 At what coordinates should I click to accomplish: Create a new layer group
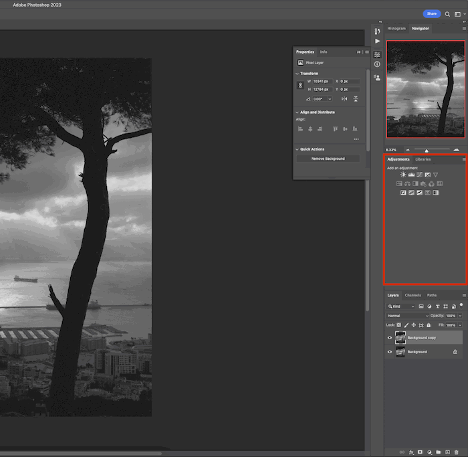[438, 452]
